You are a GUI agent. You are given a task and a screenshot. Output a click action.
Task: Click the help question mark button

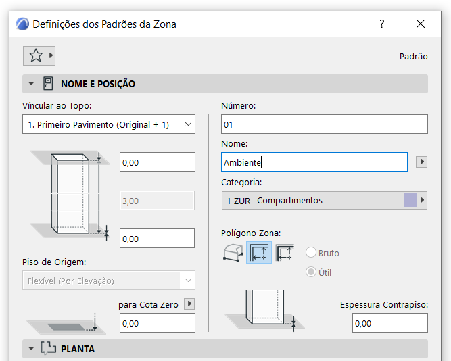(382, 24)
